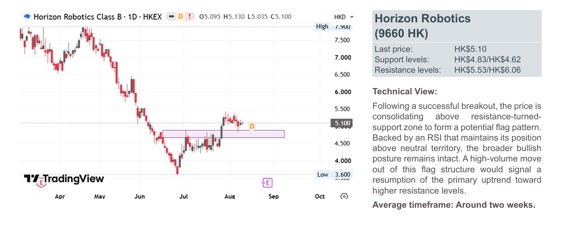The height and width of the screenshot is (226, 563).
Task: Click the 5.500 price axis label
Action: tap(342, 109)
